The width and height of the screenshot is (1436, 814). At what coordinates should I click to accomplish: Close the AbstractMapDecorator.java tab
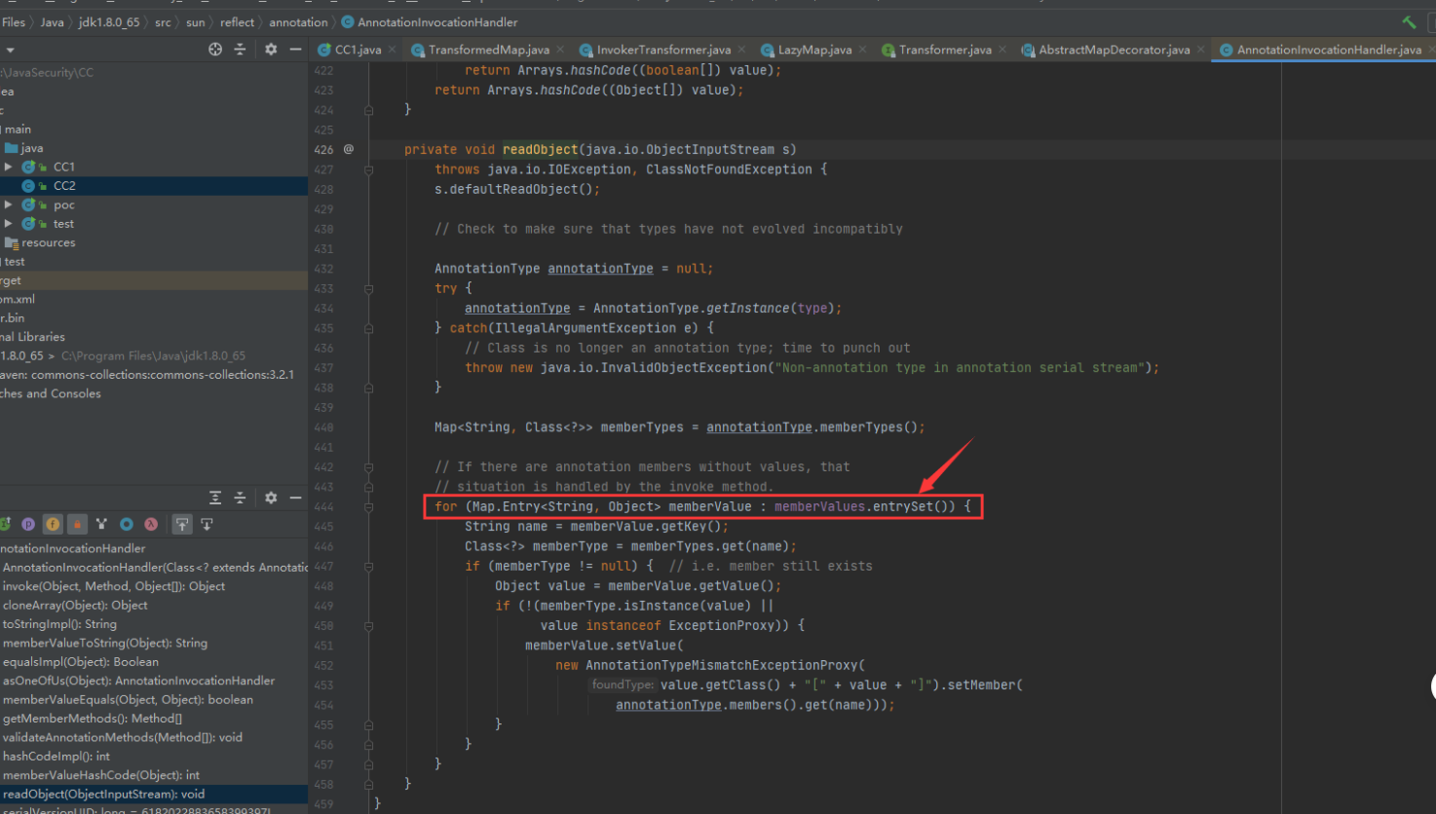point(1200,50)
